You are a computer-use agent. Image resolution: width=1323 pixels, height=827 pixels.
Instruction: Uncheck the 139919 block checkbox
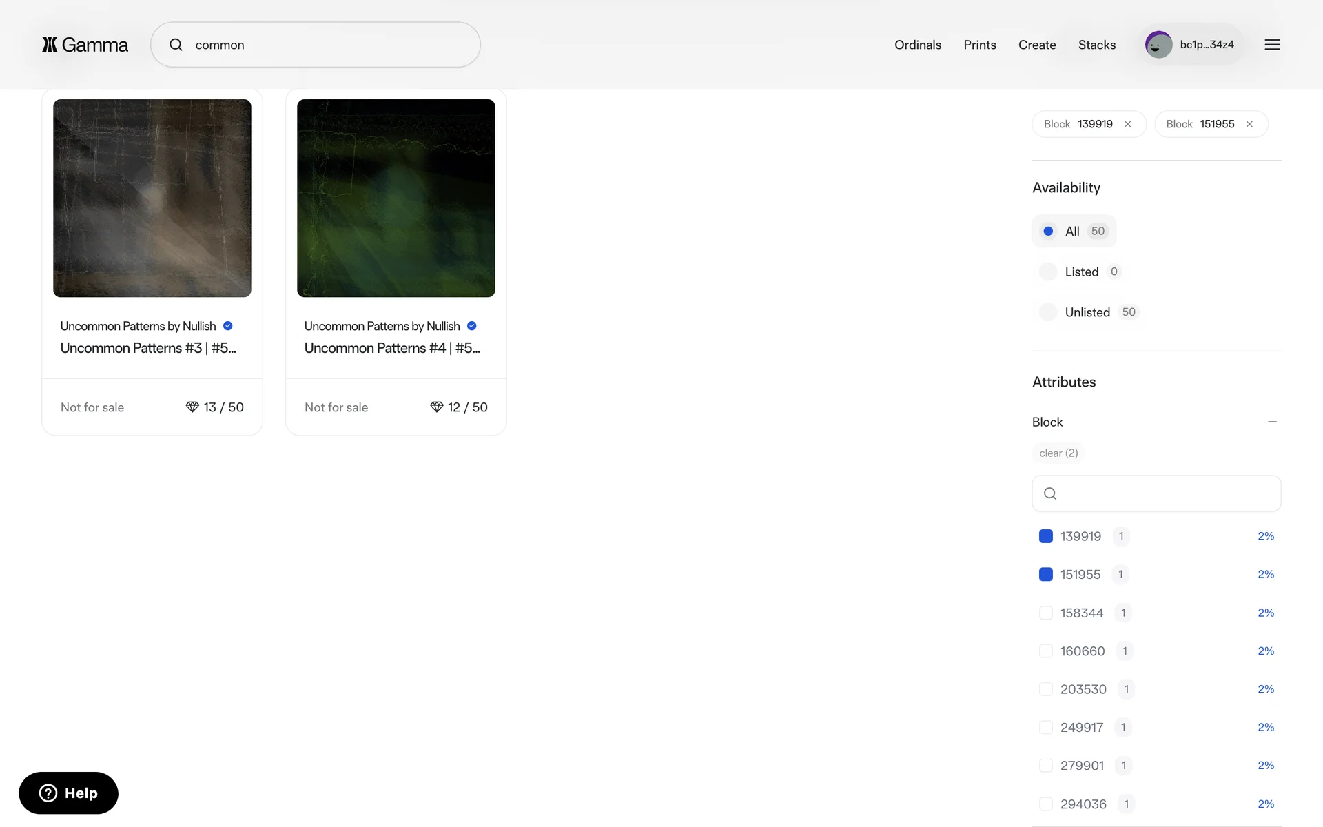1045,536
